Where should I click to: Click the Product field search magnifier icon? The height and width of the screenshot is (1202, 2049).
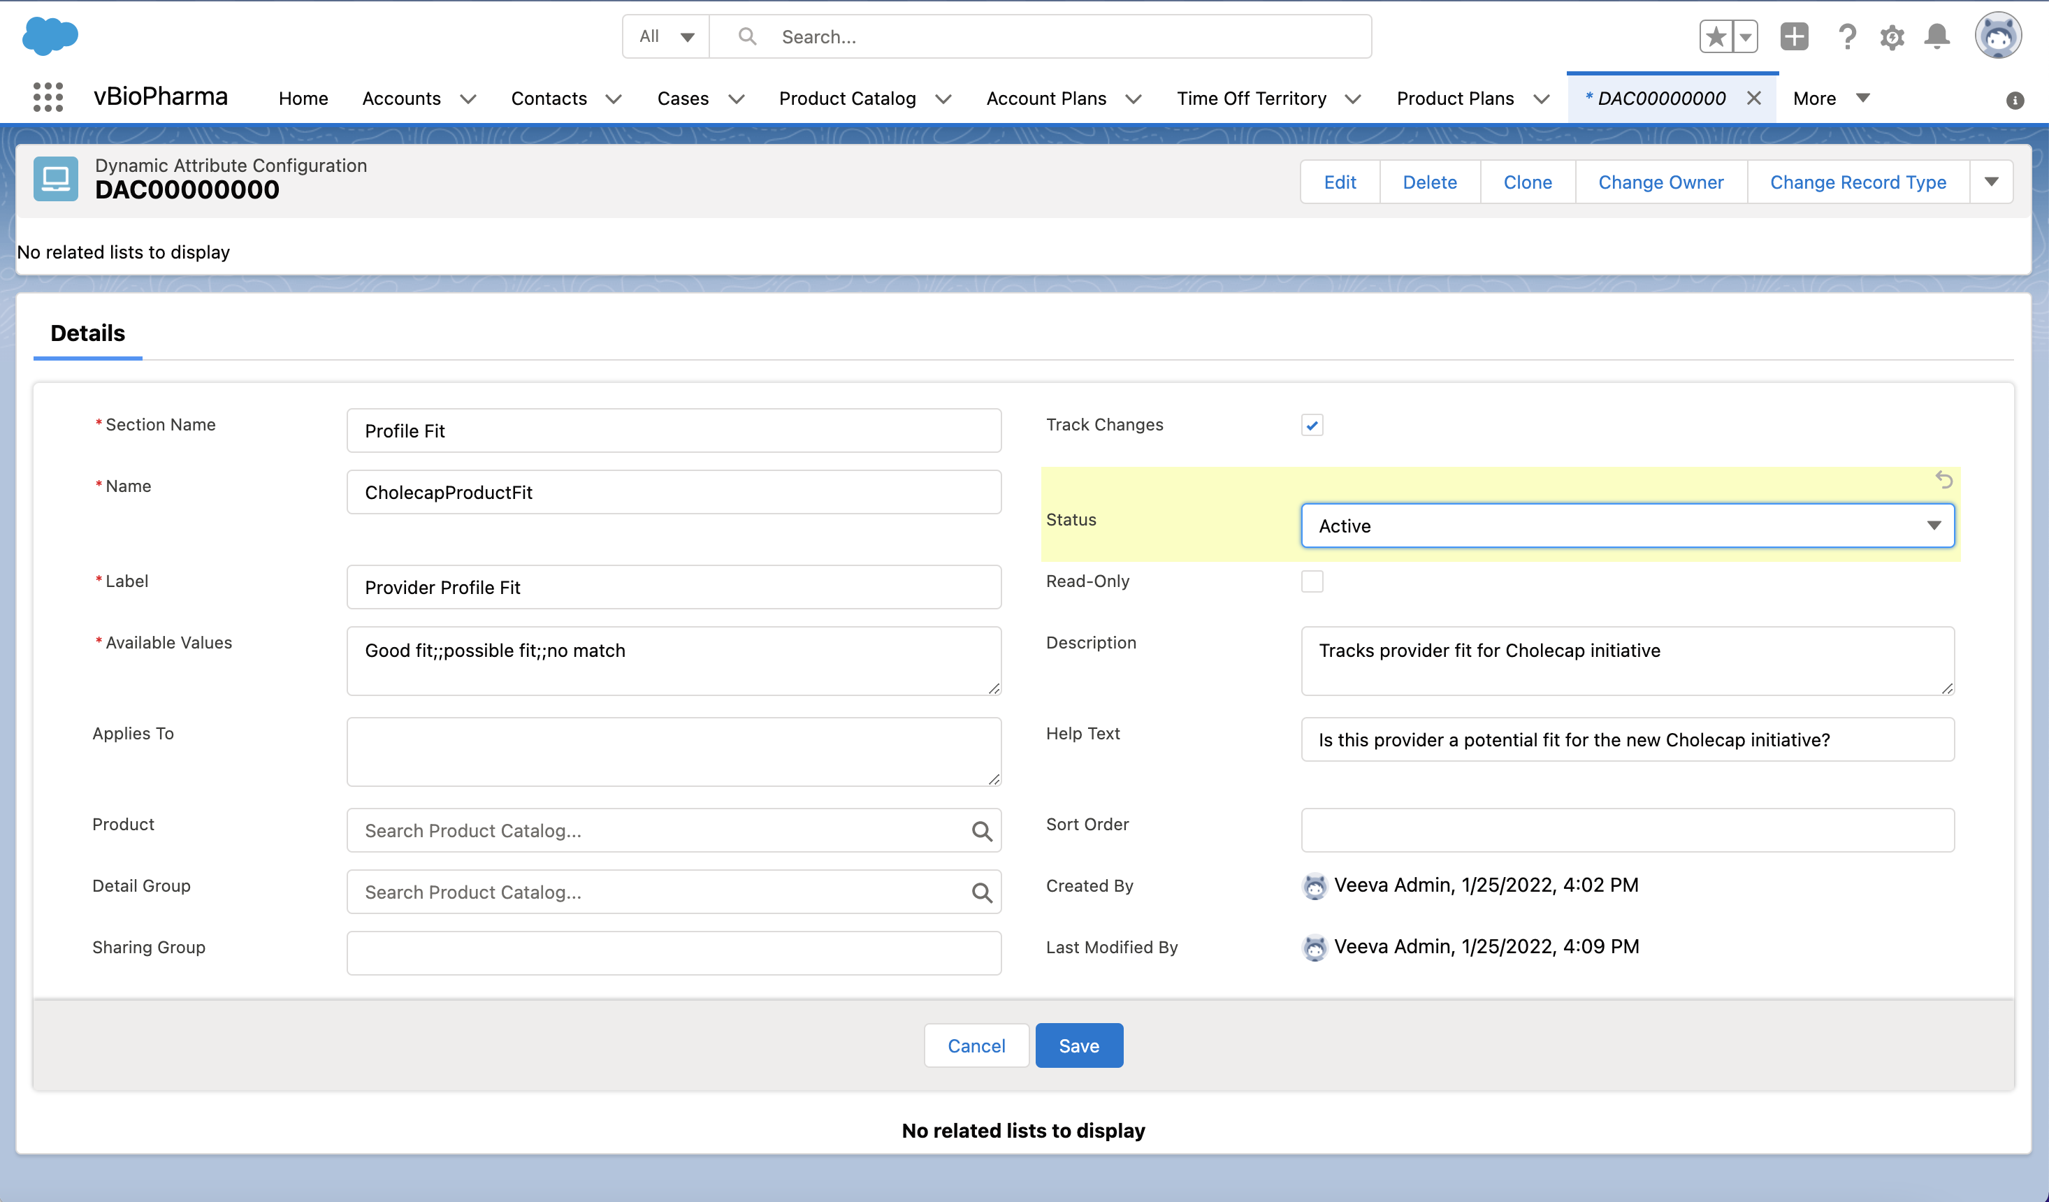click(981, 830)
